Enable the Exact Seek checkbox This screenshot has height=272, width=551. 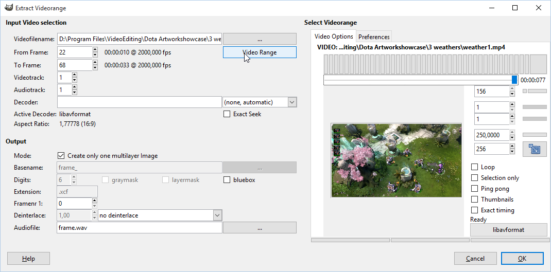point(227,114)
